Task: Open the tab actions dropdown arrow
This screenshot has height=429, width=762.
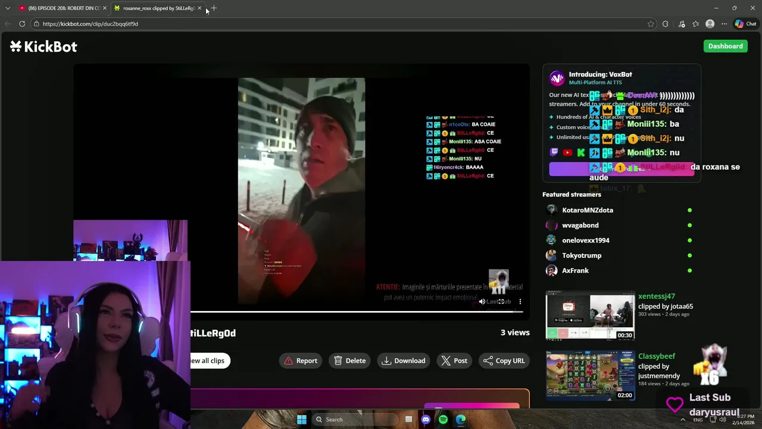Action: [x=8, y=8]
